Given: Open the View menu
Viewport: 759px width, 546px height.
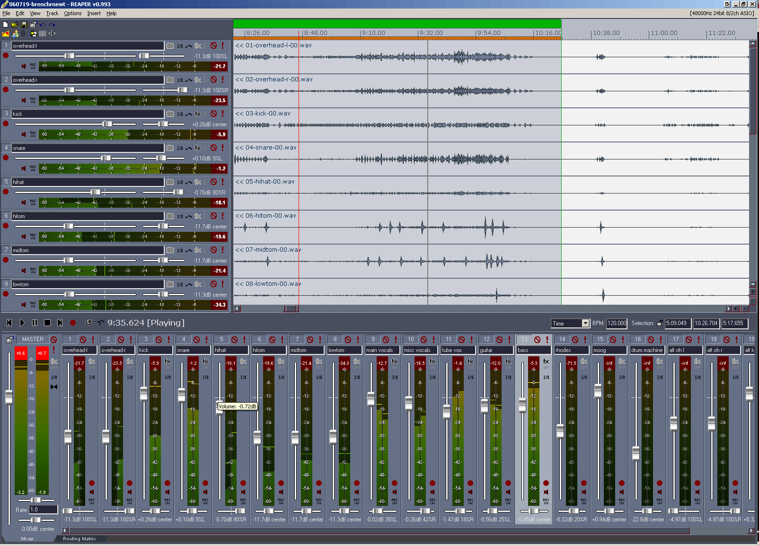Looking at the screenshot, I should click(x=35, y=13).
